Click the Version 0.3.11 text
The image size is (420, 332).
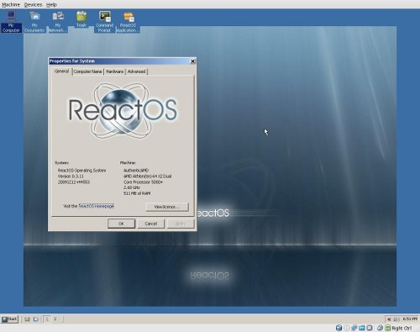pos(71,177)
